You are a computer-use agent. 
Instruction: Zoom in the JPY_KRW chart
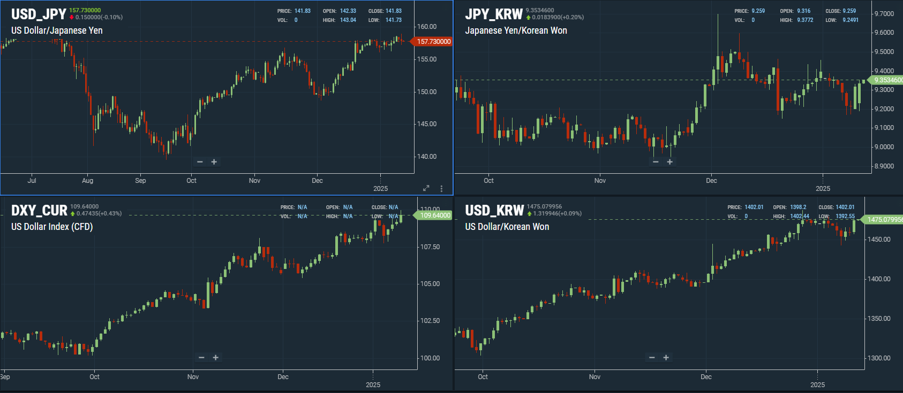[669, 161]
